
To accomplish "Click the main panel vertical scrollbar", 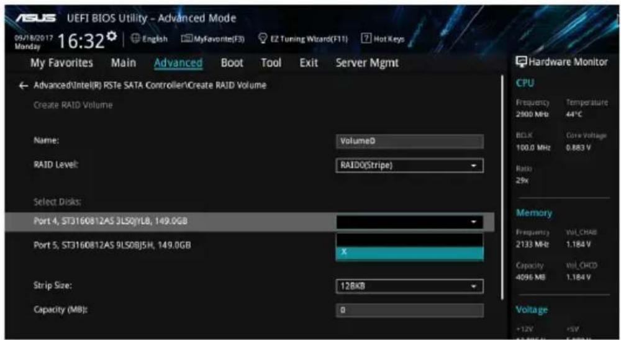I will tap(502, 186).
